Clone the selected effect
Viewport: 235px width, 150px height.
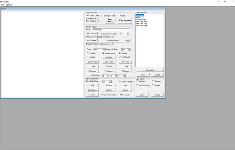pos(143,75)
